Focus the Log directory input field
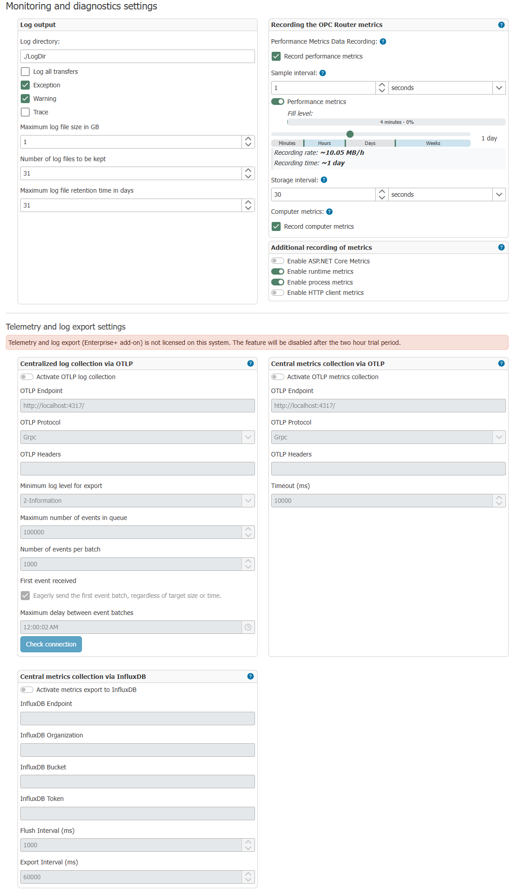 [x=137, y=56]
